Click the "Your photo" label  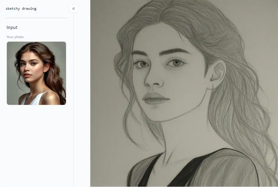pos(15,37)
